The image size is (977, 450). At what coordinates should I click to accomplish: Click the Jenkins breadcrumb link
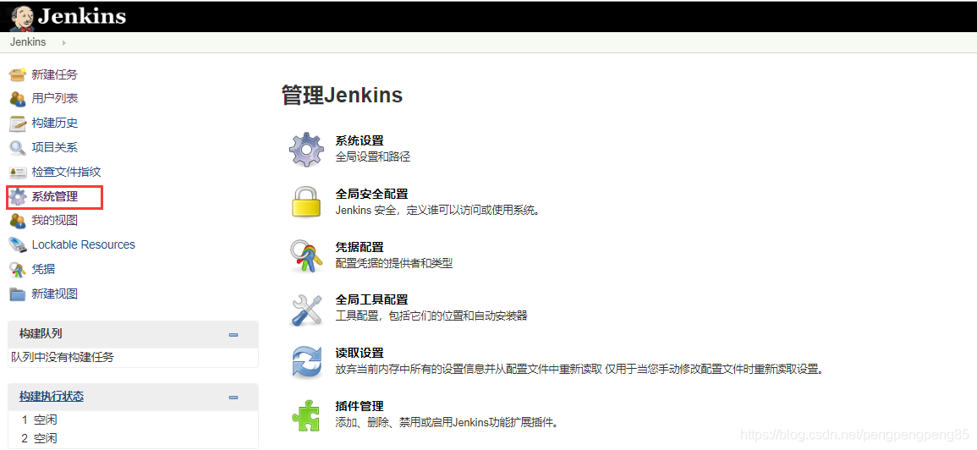coord(28,42)
